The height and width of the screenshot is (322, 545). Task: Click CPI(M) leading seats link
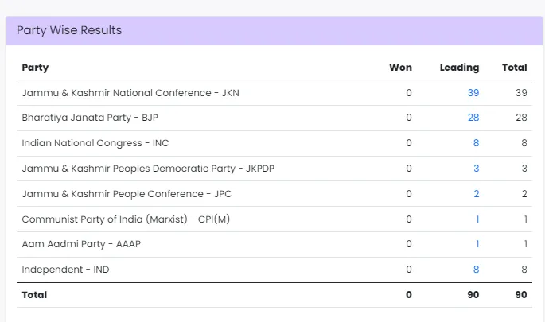point(477,219)
